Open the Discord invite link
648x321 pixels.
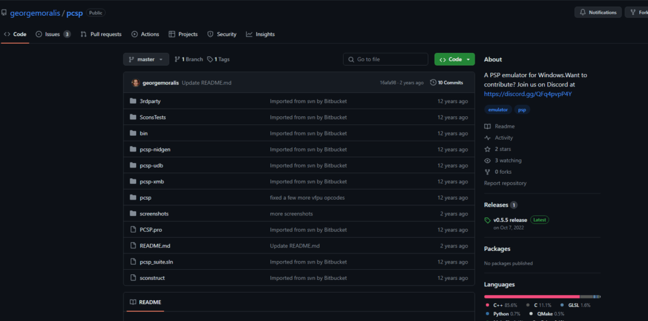click(528, 94)
